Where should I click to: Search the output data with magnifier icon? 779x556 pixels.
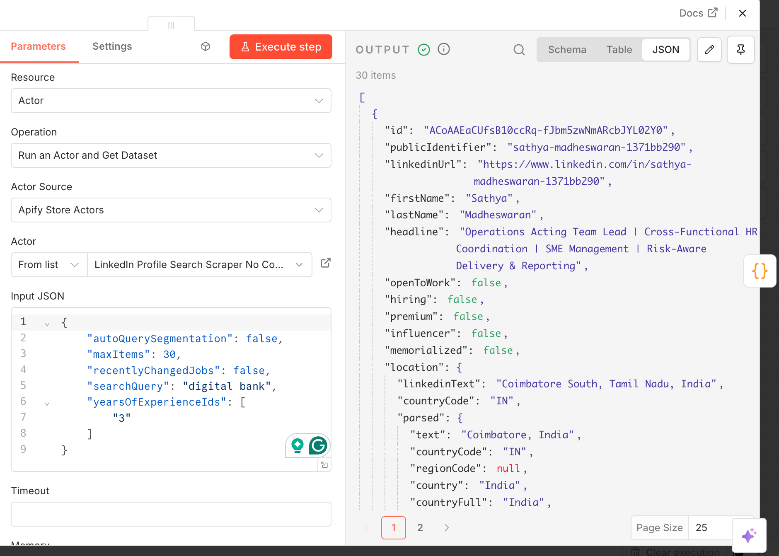coord(519,50)
